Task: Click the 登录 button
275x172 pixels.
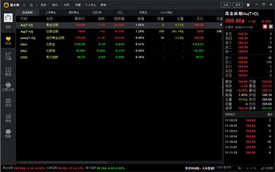Action: tap(238, 5)
